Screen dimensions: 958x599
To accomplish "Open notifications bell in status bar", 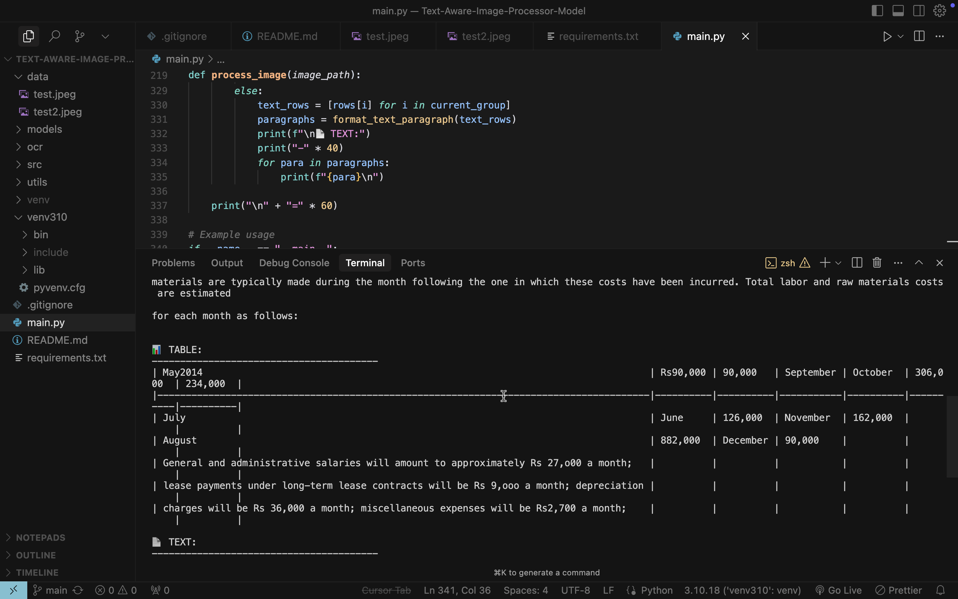I will tap(941, 590).
